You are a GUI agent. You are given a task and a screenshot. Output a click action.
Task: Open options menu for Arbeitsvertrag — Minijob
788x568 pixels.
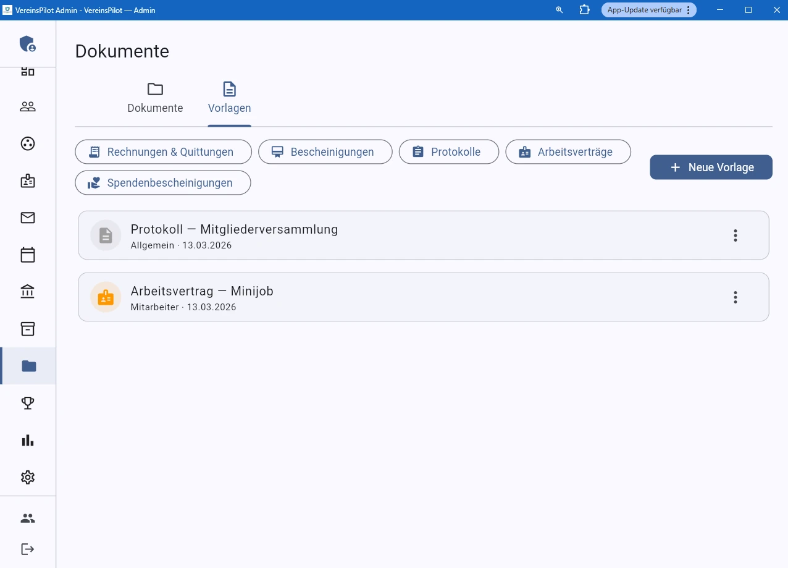pos(735,297)
